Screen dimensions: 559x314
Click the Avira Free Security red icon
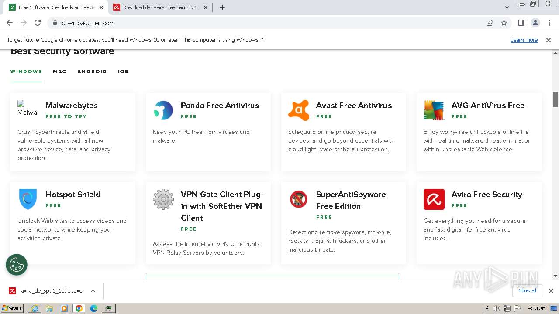pyautogui.click(x=434, y=199)
